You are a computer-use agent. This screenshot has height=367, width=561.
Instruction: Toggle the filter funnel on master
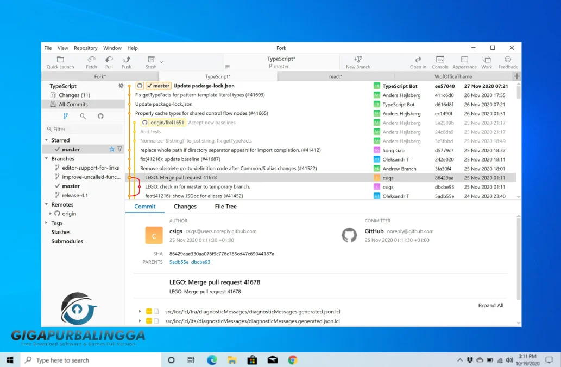pyautogui.click(x=120, y=149)
